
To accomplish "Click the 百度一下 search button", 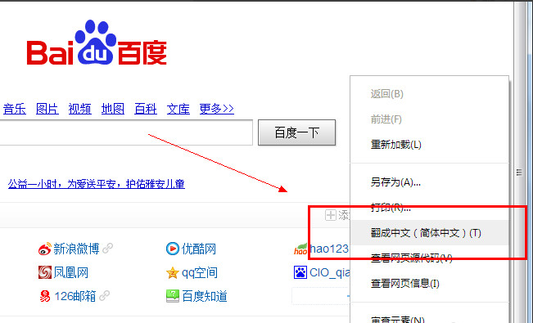I will click(296, 132).
